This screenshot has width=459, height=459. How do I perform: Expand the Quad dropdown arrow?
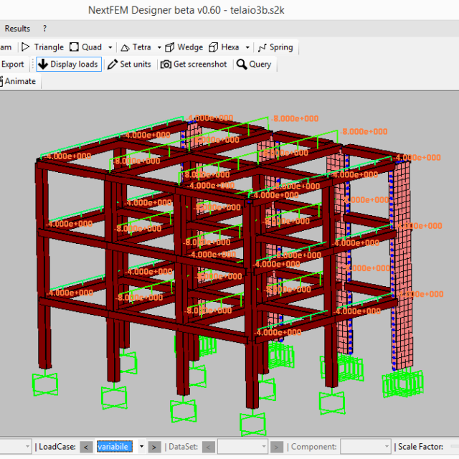(110, 47)
